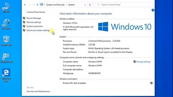Click the System breadcrumb
This screenshot has width=173, height=97.
(71, 5)
